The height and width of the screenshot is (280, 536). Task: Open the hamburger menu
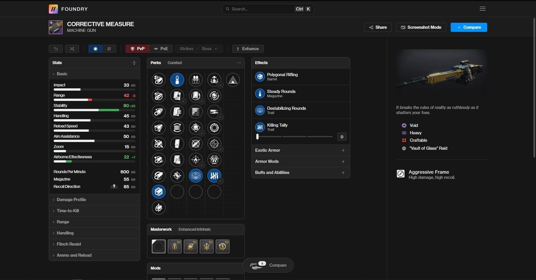(x=482, y=8)
